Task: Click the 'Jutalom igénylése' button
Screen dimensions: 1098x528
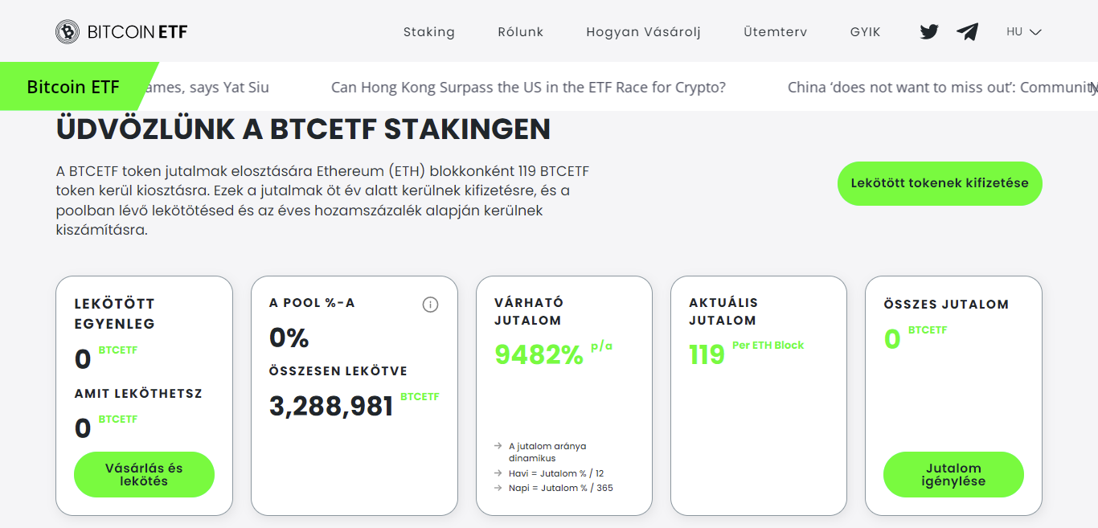Action: tap(953, 475)
